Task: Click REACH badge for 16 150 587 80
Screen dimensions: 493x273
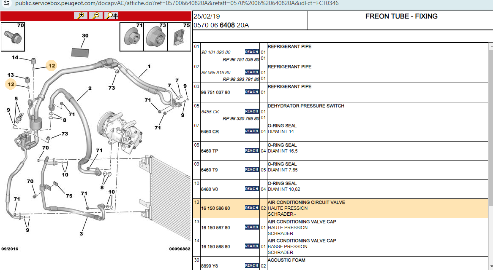Action: click(x=252, y=227)
